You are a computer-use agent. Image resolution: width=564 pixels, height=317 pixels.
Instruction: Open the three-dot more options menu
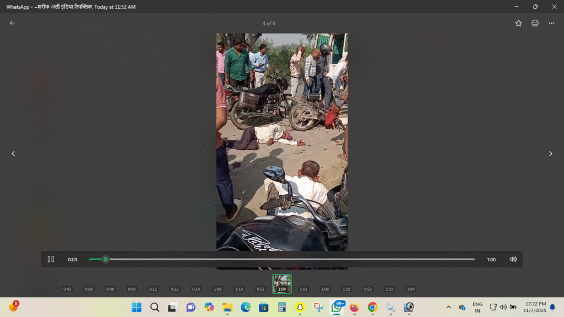click(x=551, y=23)
